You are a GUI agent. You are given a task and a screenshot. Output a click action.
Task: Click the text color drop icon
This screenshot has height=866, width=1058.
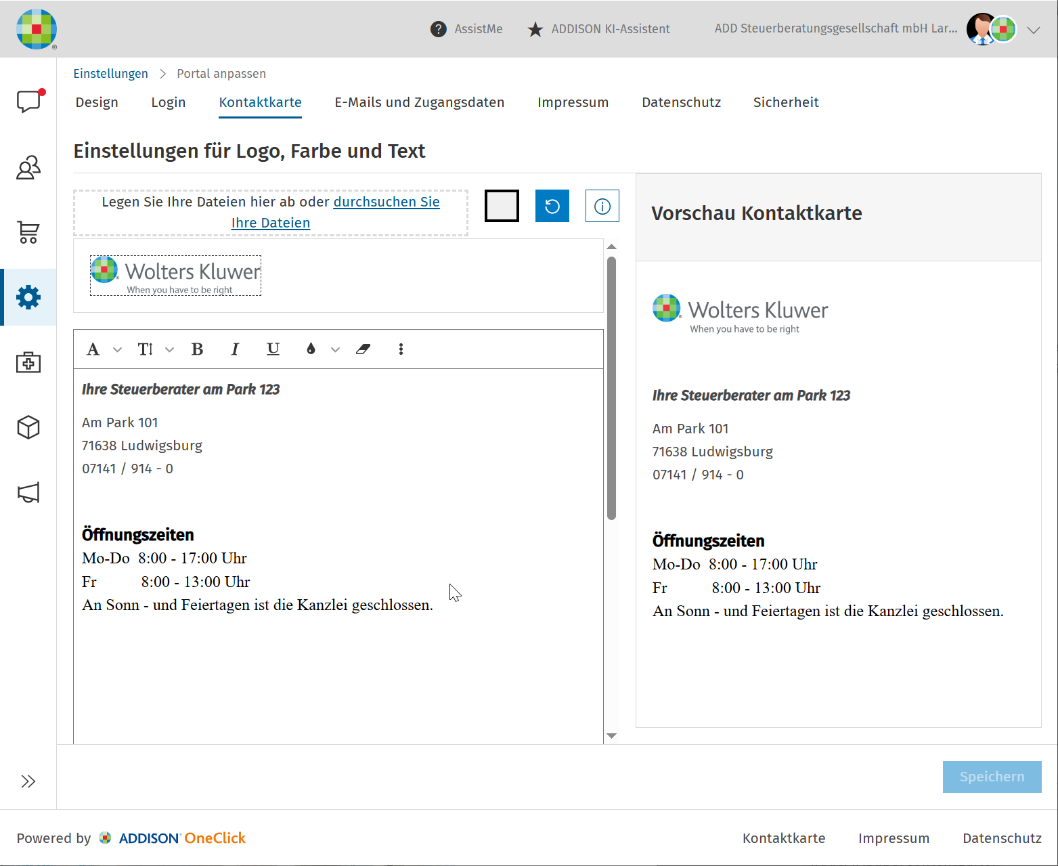click(x=311, y=349)
